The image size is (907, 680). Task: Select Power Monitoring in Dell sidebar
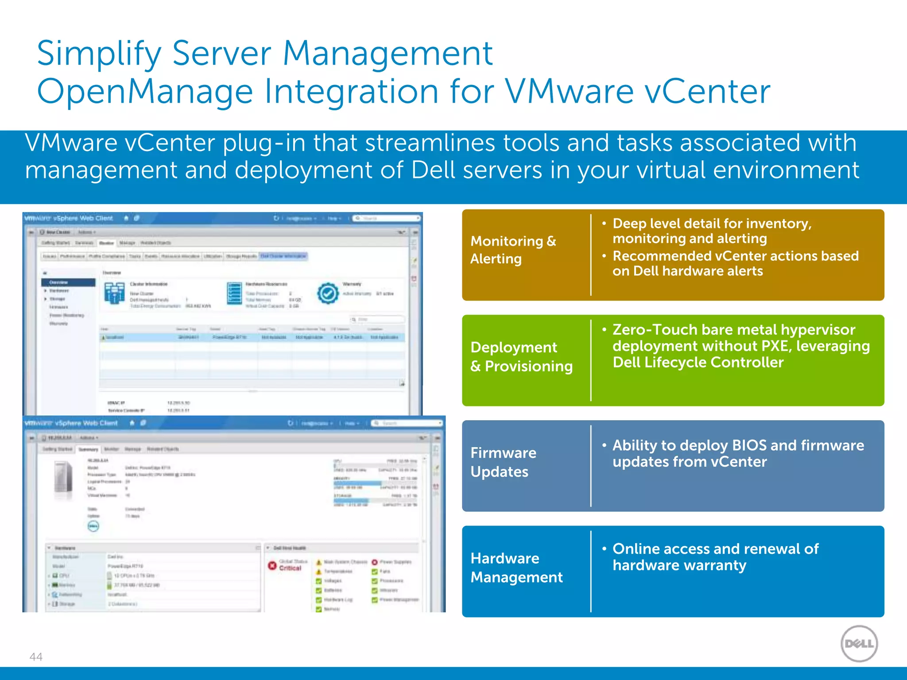(66, 315)
